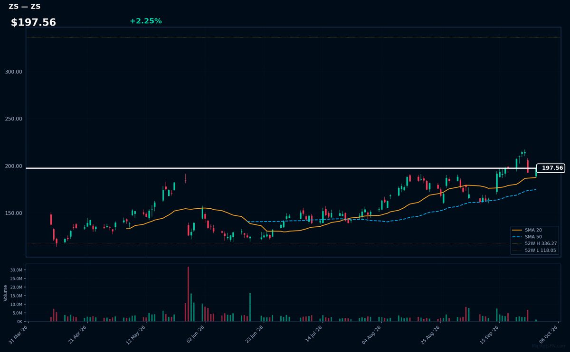Click the 12 May '26 date label
Viewport: 570px width, 352px height.
136,334
